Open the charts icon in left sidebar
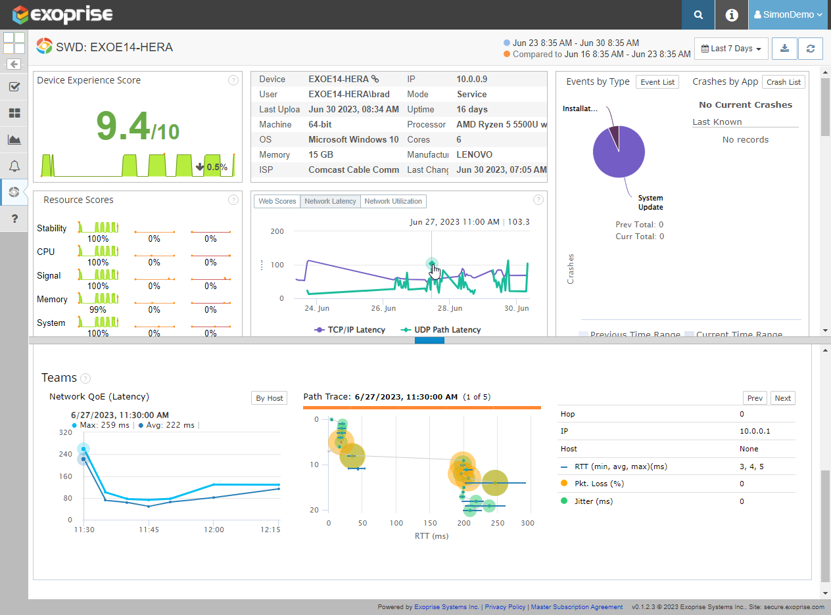Image resolution: width=831 pixels, height=615 pixels. (x=14, y=139)
